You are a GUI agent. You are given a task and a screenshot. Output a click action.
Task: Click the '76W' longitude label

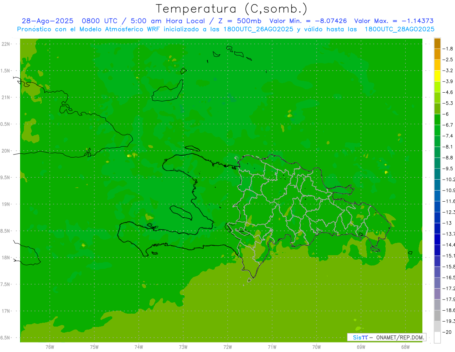point(50,347)
